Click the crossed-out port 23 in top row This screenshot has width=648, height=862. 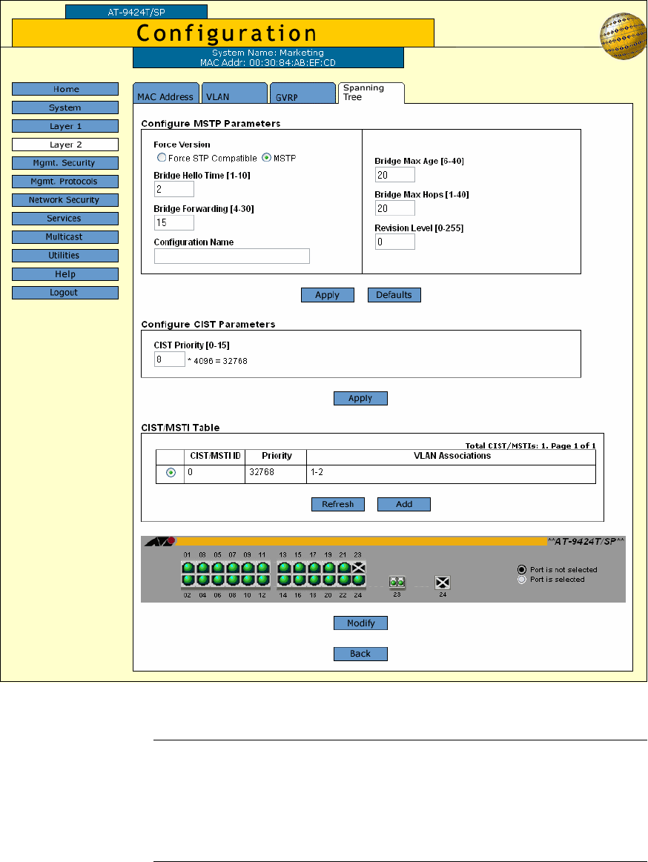359,567
